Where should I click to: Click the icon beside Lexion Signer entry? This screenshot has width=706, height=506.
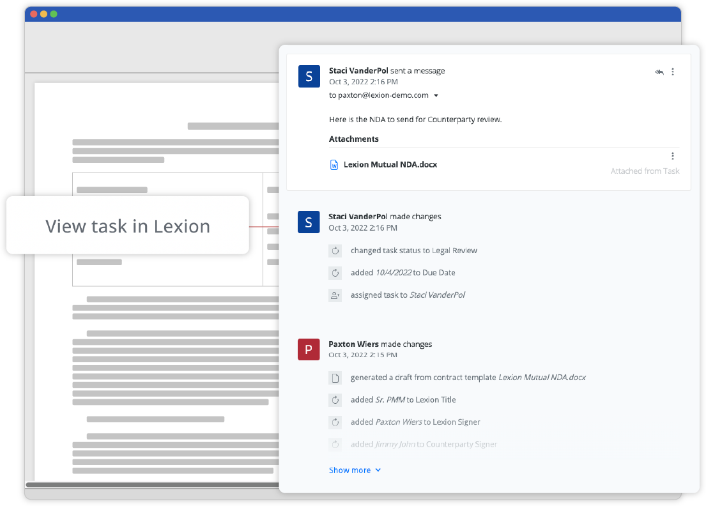(x=335, y=422)
